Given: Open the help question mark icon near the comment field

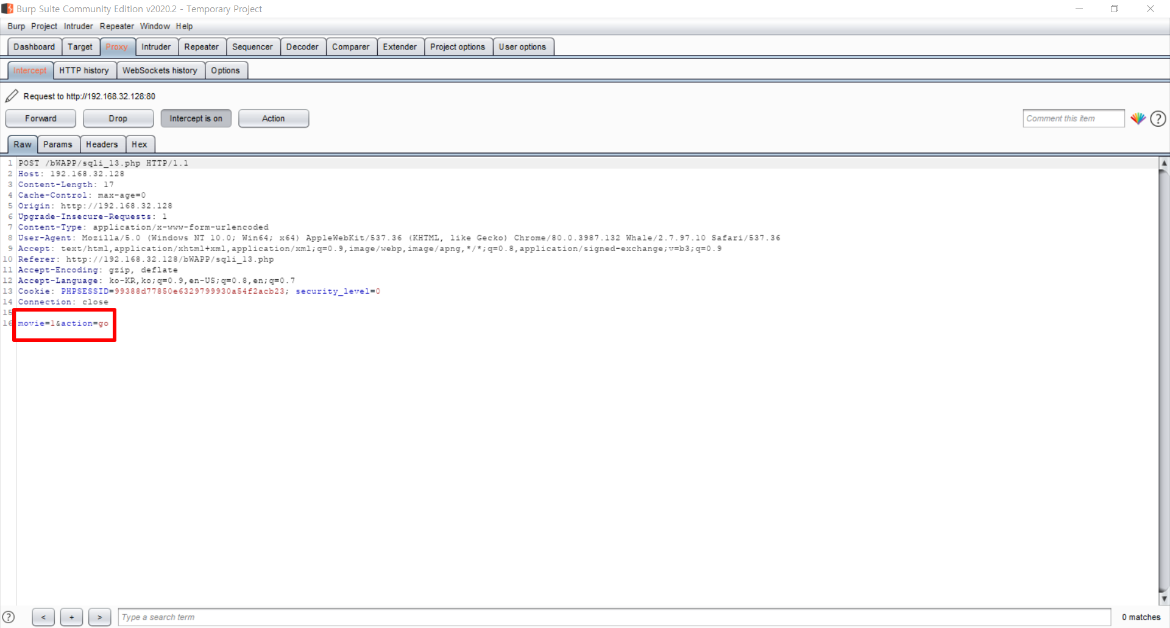Looking at the screenshot, I should click(x=1158, y=118).
